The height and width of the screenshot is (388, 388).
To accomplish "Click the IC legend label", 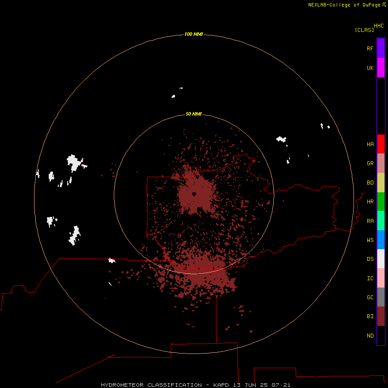I will [370, 278].
